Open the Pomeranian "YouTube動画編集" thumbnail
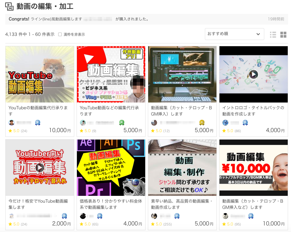 pyautogui.click(x=40, y=74)
